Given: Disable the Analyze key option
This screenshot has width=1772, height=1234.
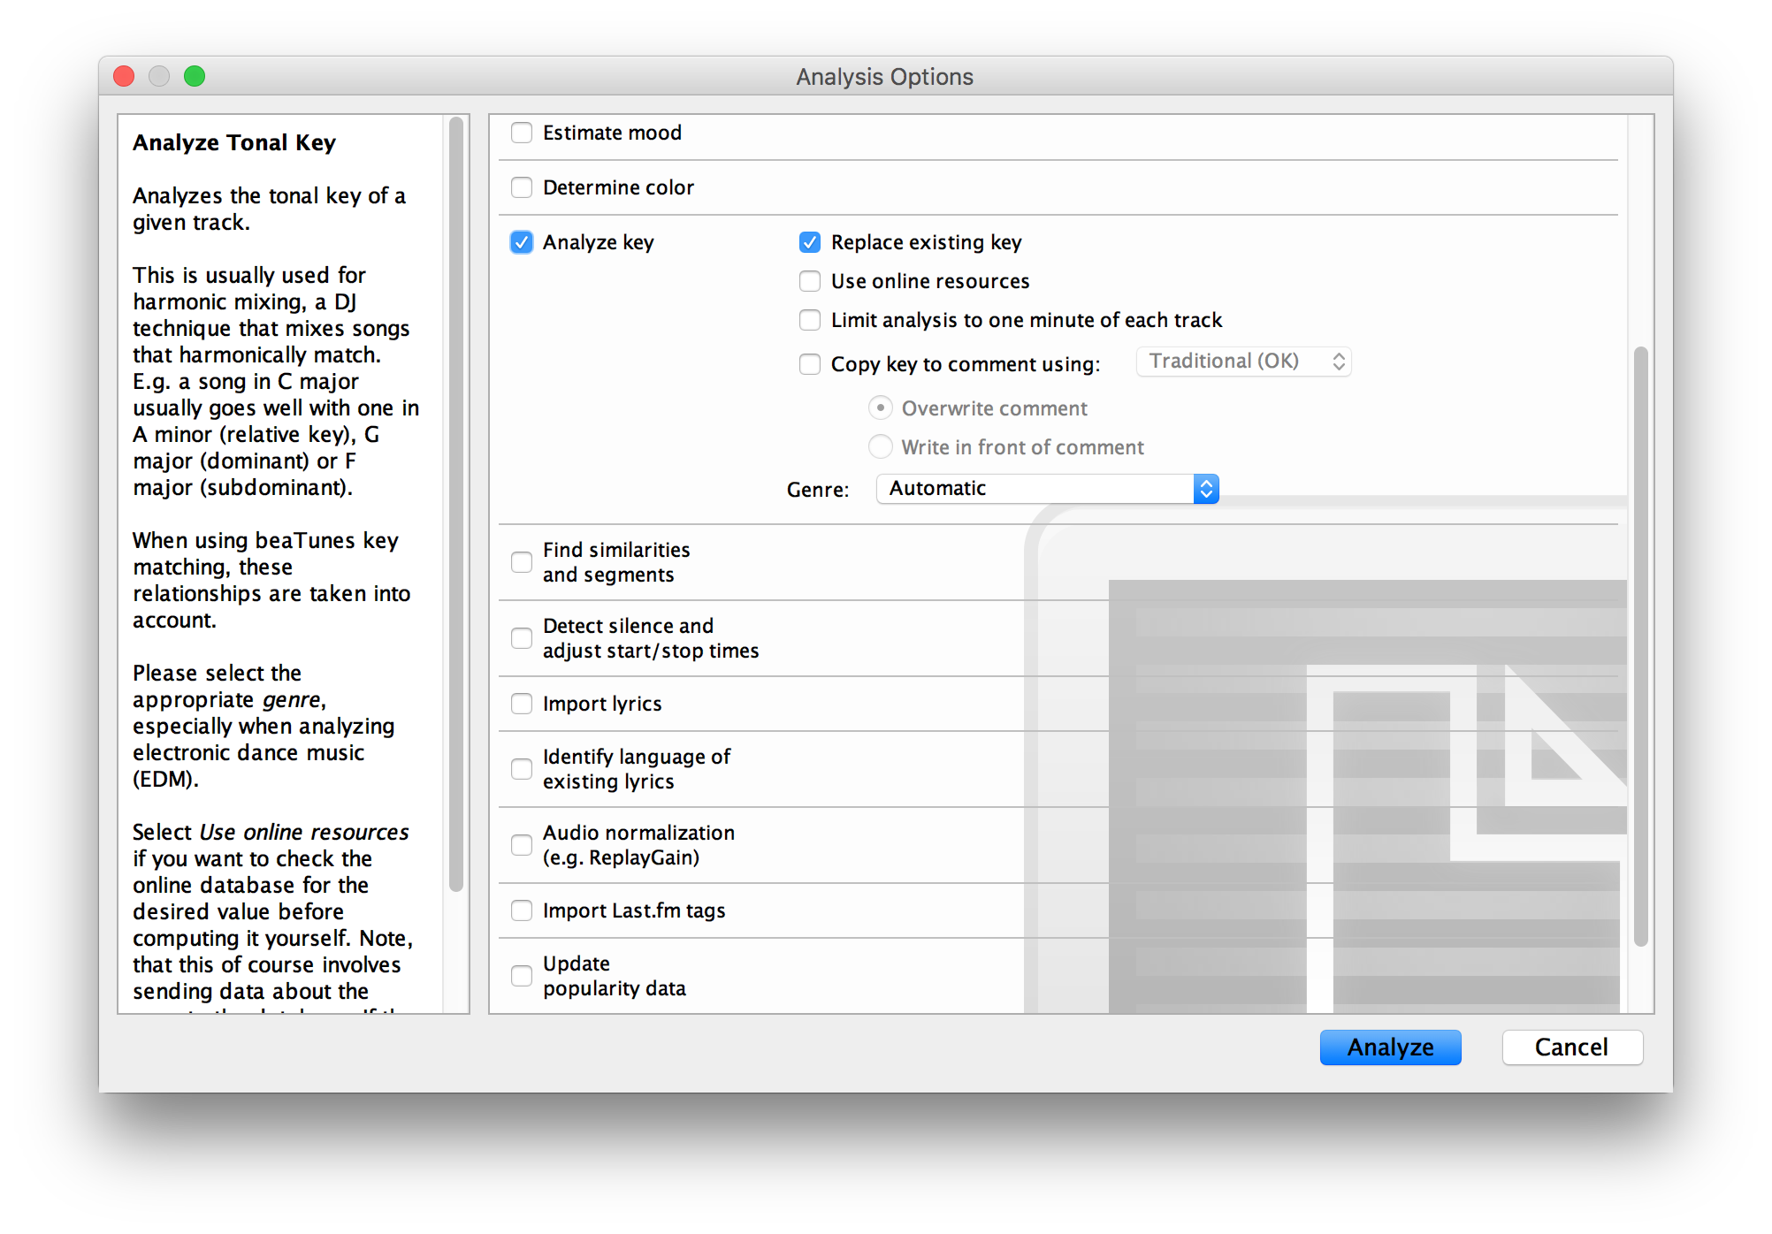Looking at the screenshot, I should [522, 241].
